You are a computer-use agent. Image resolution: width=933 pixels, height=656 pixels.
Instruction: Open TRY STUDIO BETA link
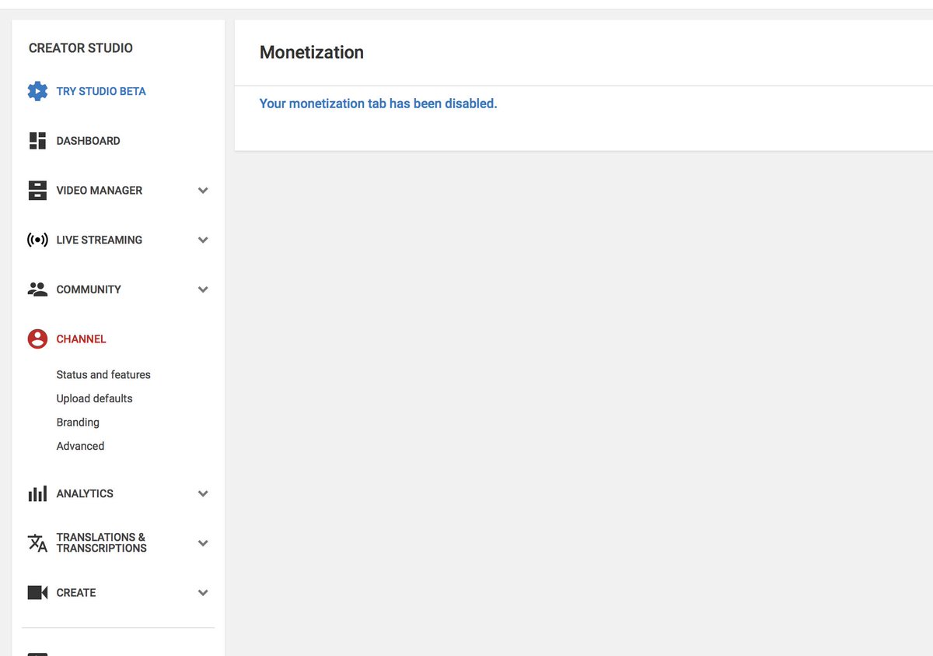pyautogui.click(x=101, y=91)
